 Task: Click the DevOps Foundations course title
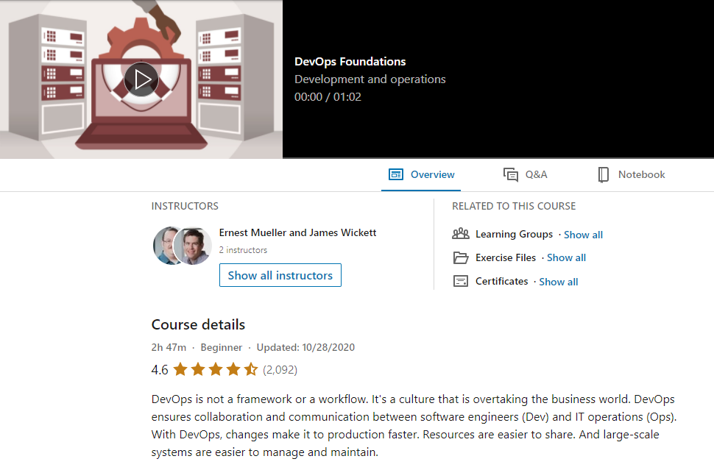click(x=350, y=61)
